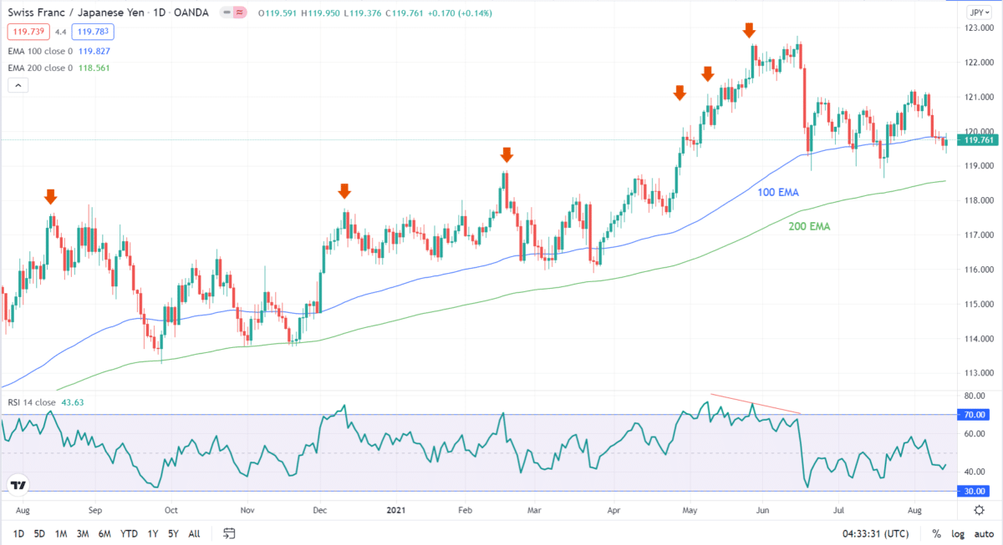Click the Feb time axis label
The image size is (1003, 545).
pyautogui.click(x=466, y=509)
